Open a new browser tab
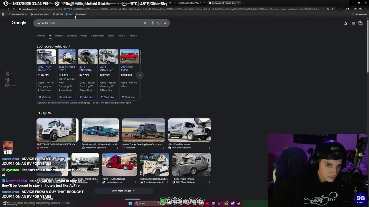Screen dimensions: 369x207 click(244, 3)
